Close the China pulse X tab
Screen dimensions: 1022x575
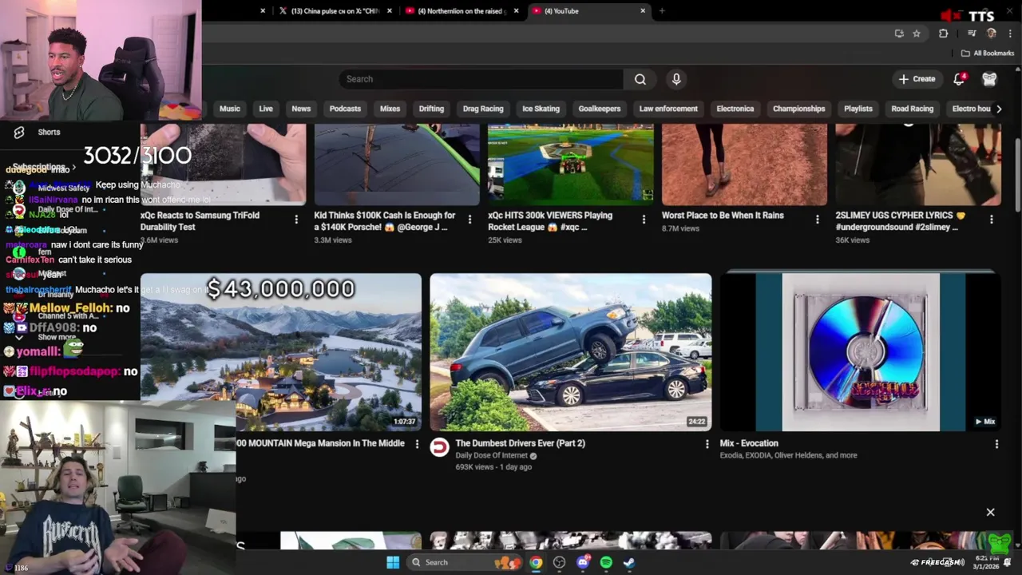click(x=390, y=11)
